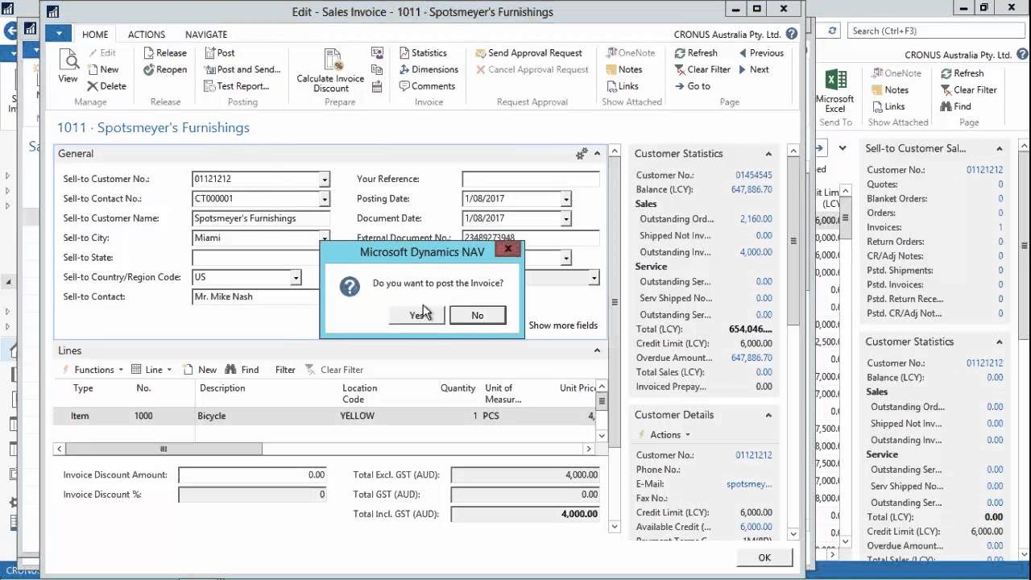The width and height of the screenshot is (1031, 580).
Task: Open the Sell-to Country/Region Code dropdown
Action: 296,277
